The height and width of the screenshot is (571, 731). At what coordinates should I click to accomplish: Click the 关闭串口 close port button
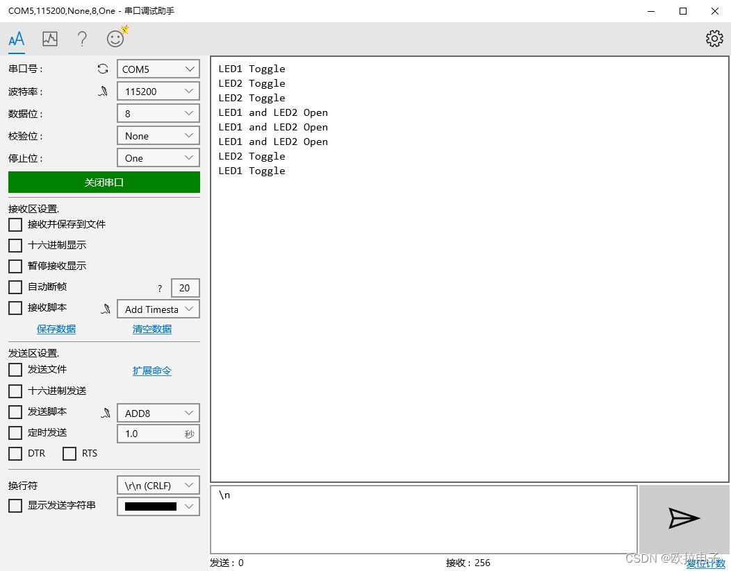point(104,182)
